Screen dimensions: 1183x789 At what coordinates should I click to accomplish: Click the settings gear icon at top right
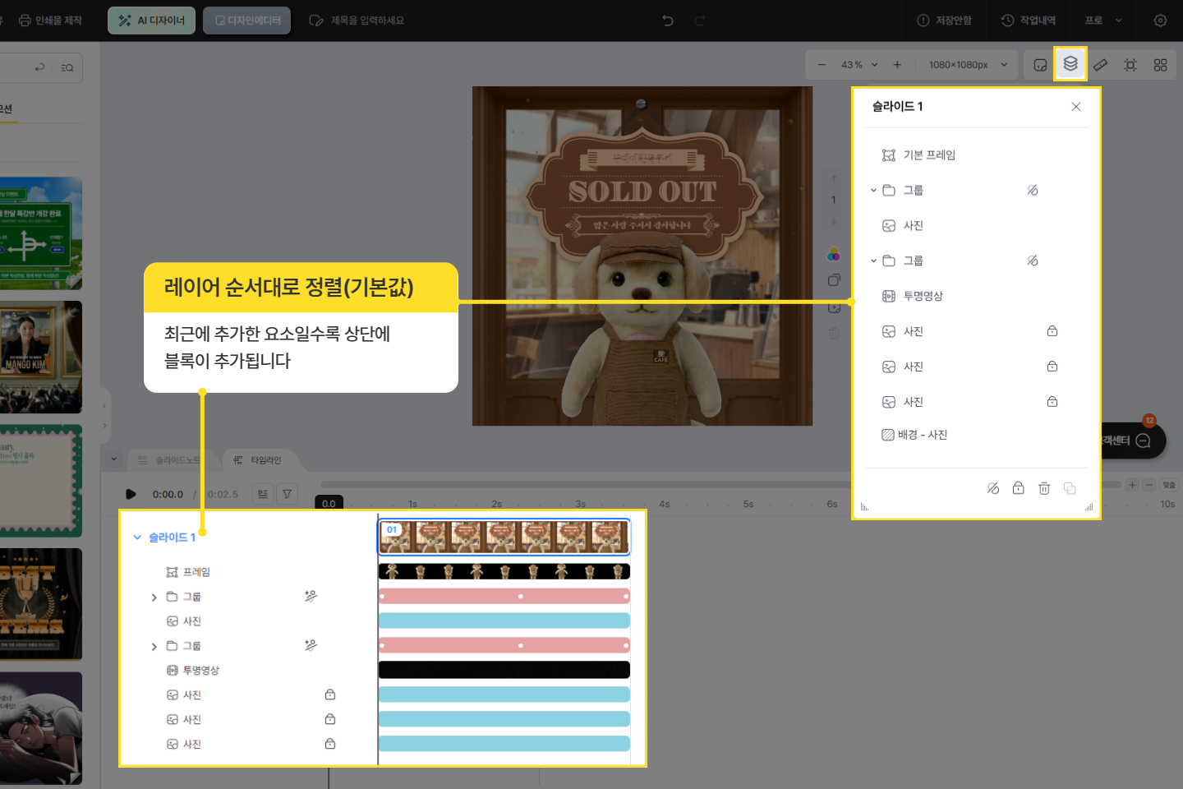tap(1160, 21)
